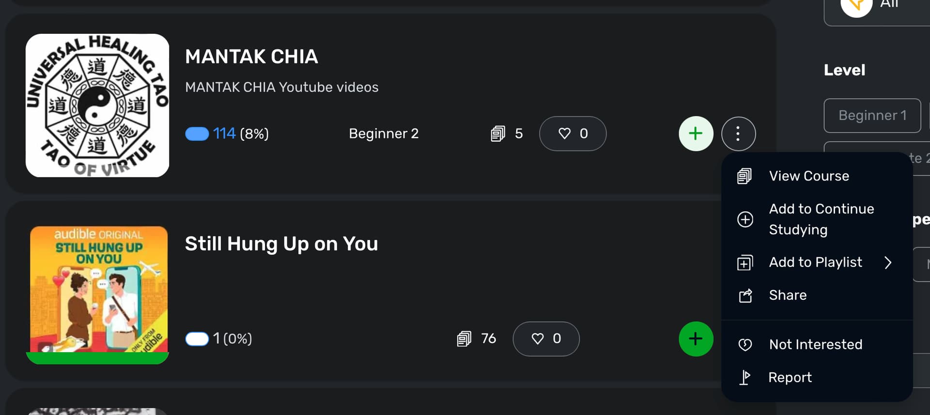Like MANTAK CHIA course heart button
The width and height of the screenshot is (930, 415).
[x=573, y=133]
